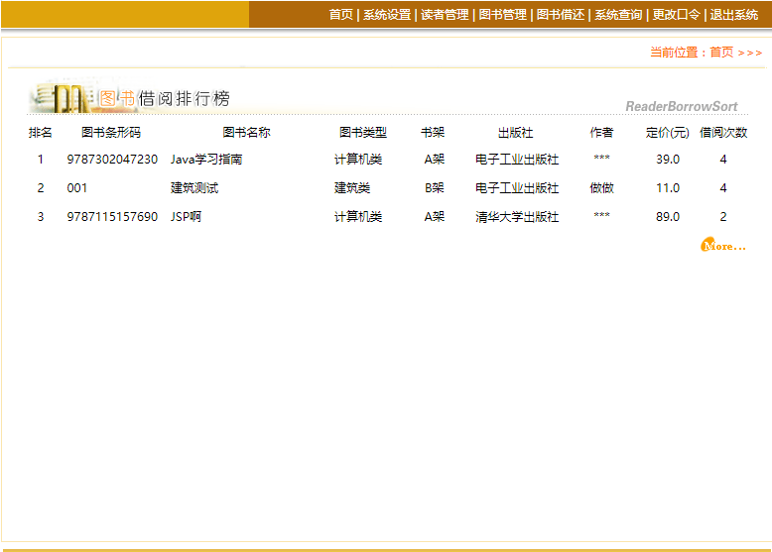772x552 pixels.
Task: Click A架 in Java学习指南 row
Action: click(435, 160)
